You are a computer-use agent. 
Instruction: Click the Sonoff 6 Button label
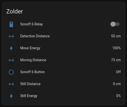point(32,72)
